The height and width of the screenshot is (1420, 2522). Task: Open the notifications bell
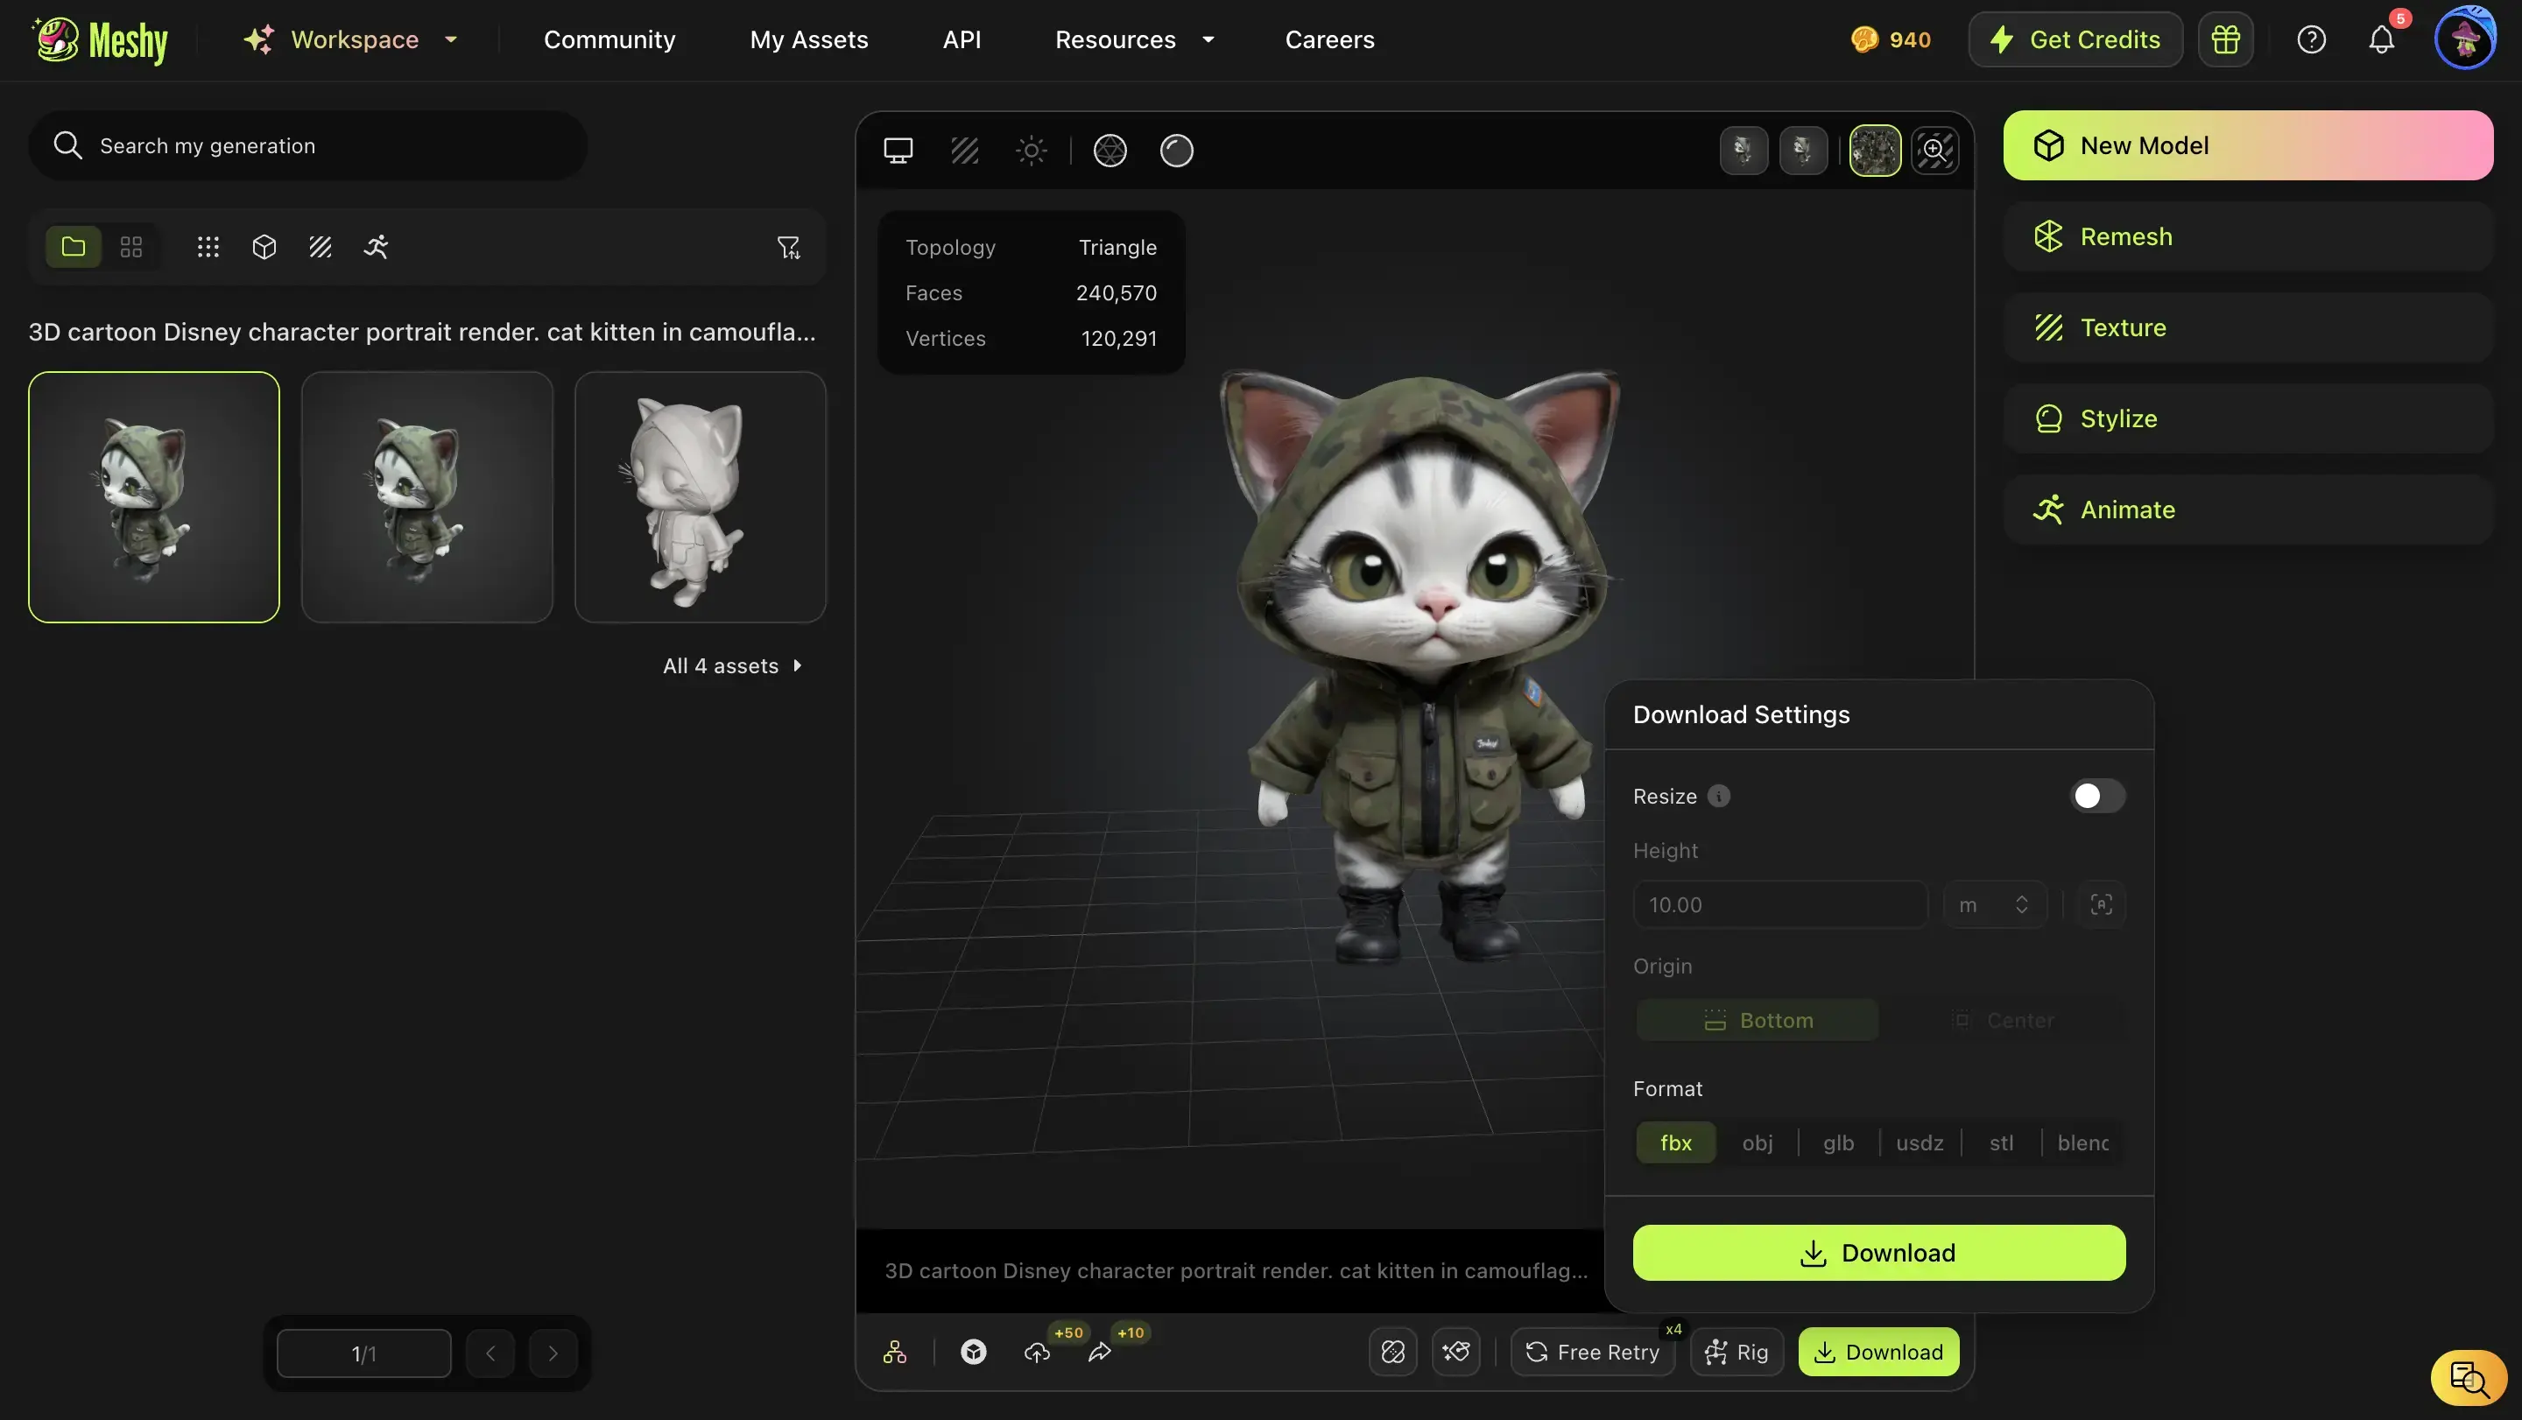2381,40
